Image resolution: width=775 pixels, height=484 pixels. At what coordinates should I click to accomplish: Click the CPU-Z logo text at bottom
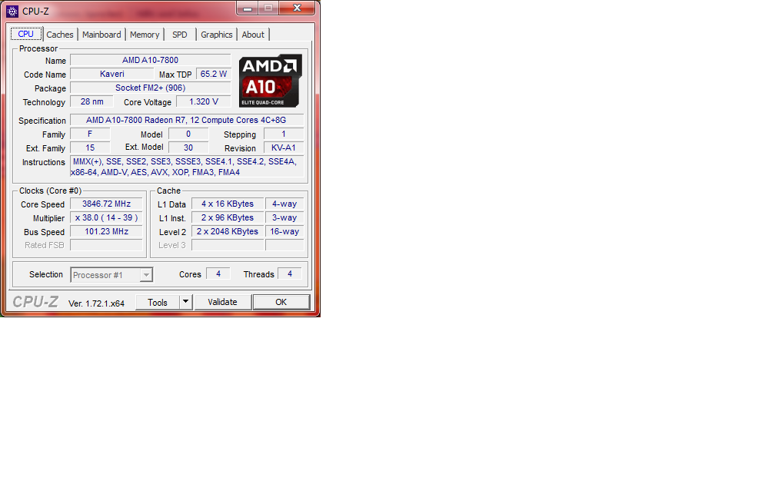click(35, 302)
